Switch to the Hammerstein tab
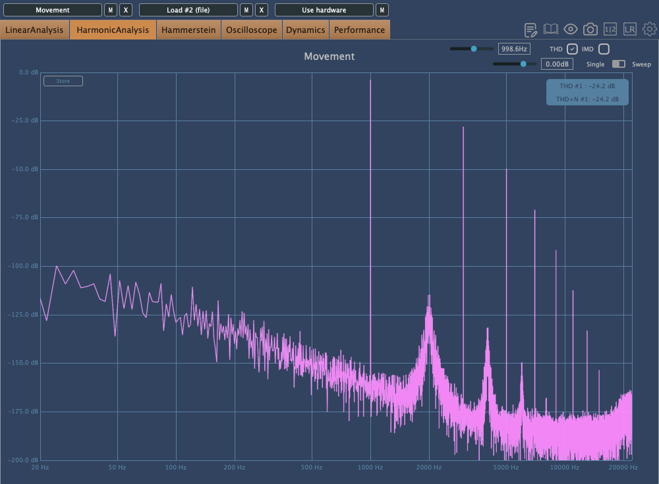The width and height of the screenshot is (659, 484). point(188,30)
